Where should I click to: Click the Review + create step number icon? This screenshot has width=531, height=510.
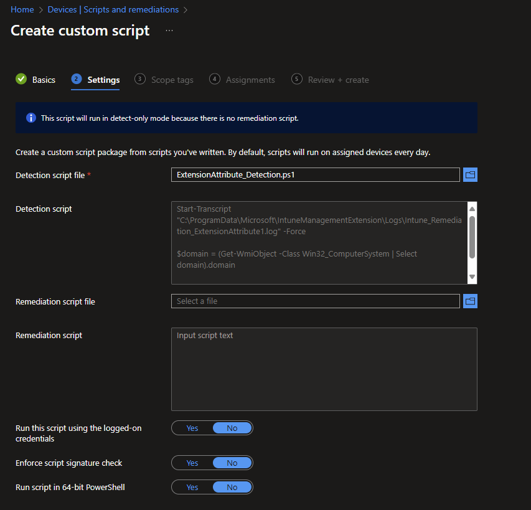tap(297, 79)
